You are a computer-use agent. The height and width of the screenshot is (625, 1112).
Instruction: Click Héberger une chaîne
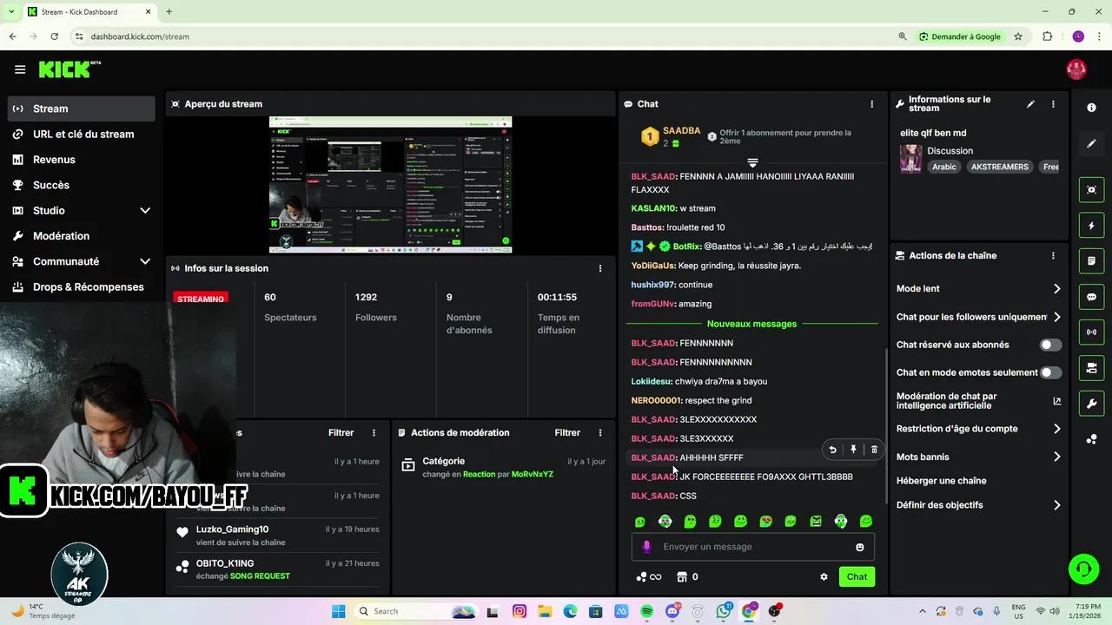coord(941,481)
